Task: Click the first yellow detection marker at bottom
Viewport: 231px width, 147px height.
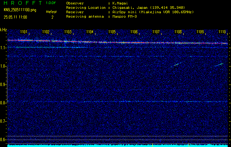Action: click(152, 145)
